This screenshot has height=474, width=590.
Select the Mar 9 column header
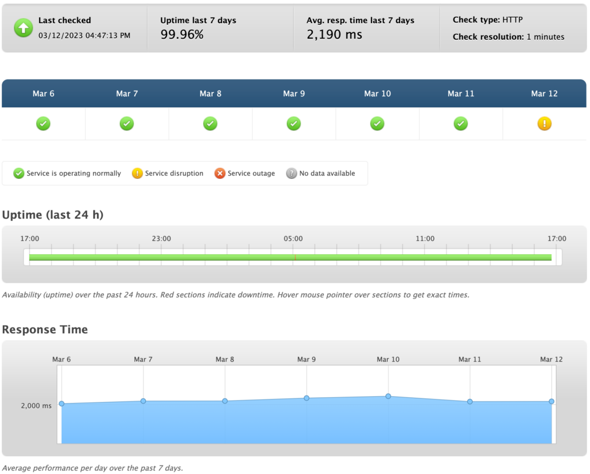coord(294,93)
